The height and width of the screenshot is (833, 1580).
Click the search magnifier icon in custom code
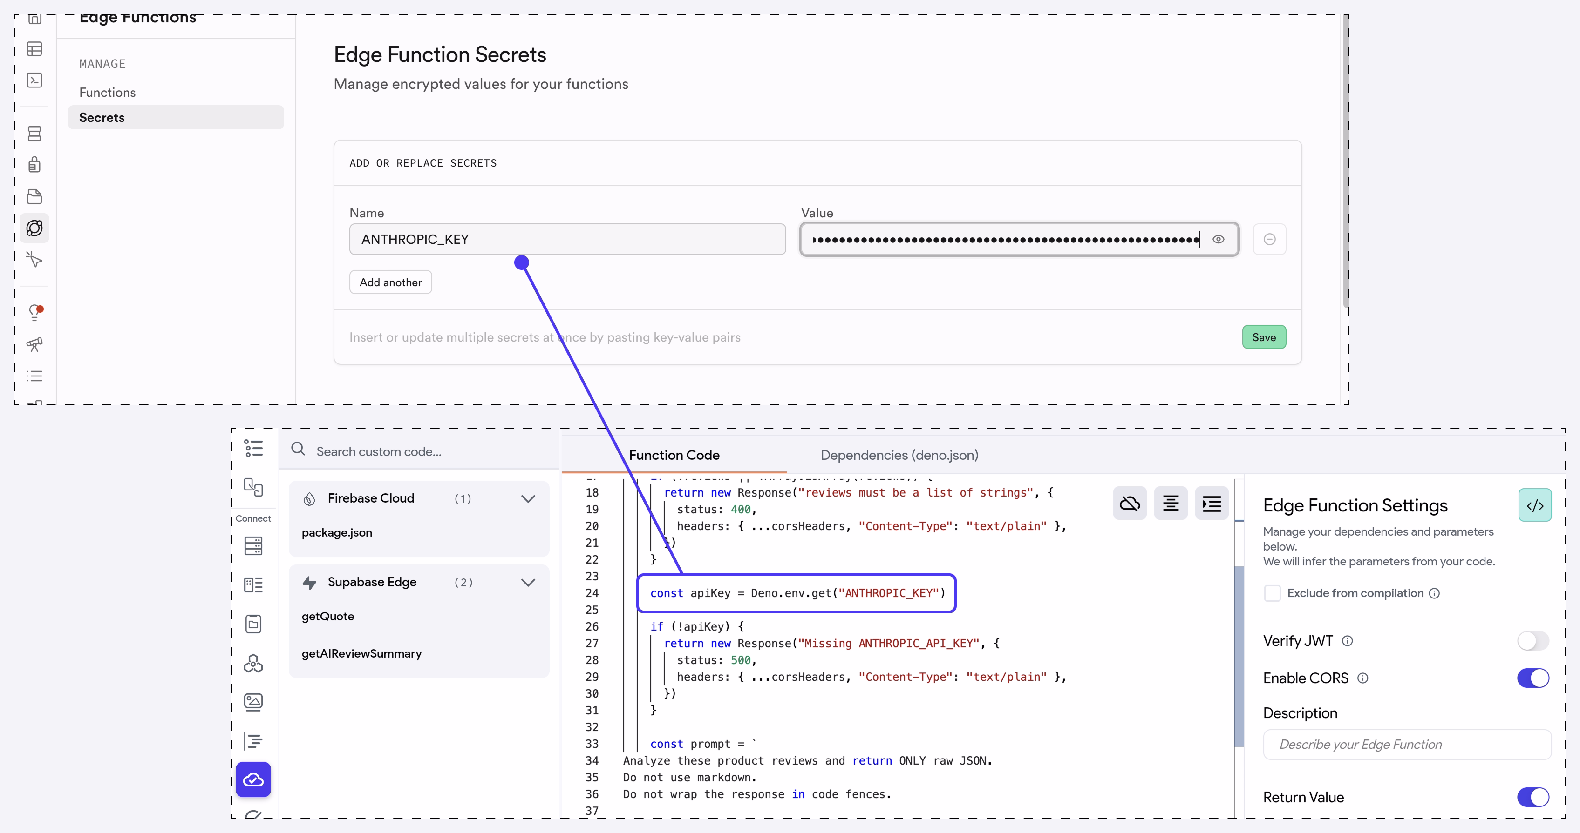pyautogui.click(x=298, y=449)
